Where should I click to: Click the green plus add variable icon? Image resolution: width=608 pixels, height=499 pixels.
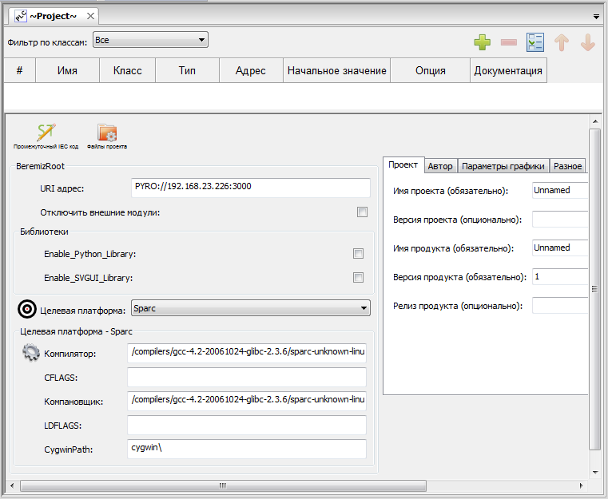482,42
